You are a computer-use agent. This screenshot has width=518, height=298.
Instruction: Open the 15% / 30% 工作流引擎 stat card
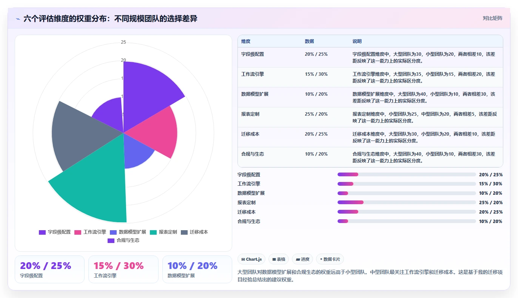point(123,269)
